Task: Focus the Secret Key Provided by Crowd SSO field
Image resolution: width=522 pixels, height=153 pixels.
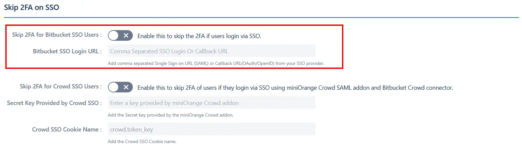Action: coord(212,103)
